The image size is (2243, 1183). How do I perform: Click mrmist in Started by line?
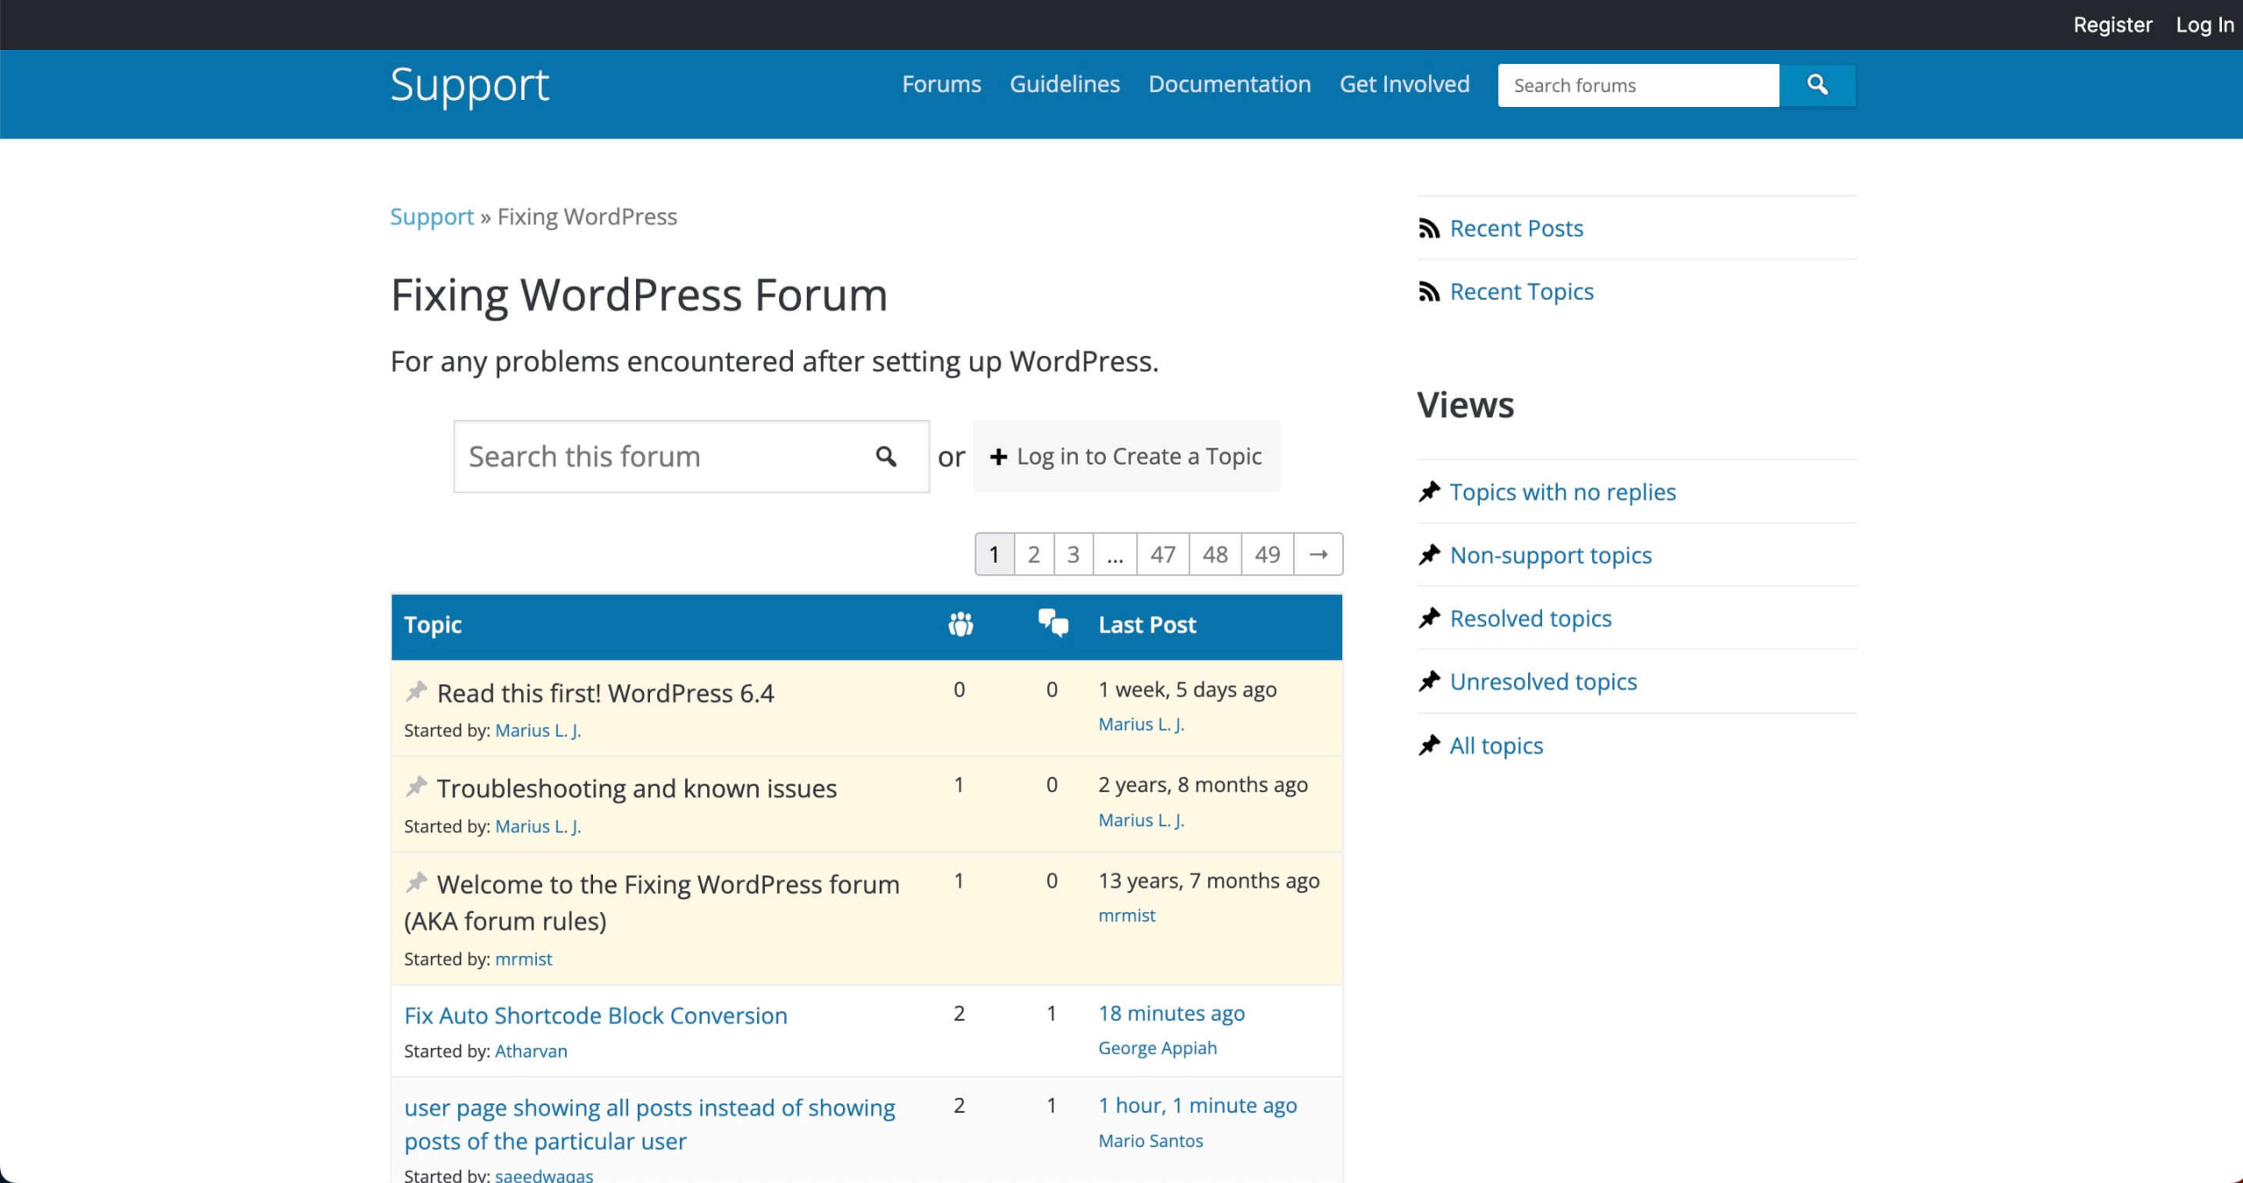[523, 959]
